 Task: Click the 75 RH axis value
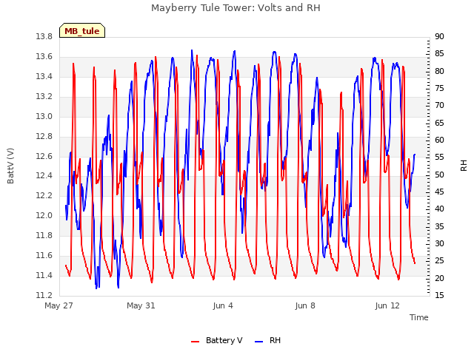(x=439, y=89)
